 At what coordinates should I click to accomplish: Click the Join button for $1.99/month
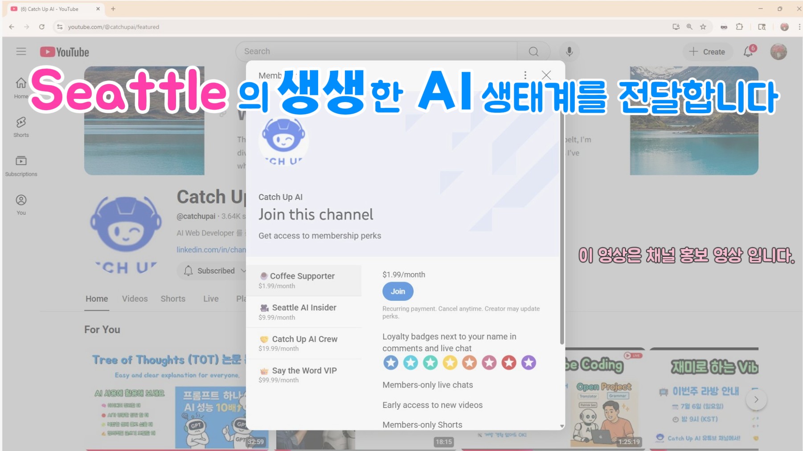(398, 291)
